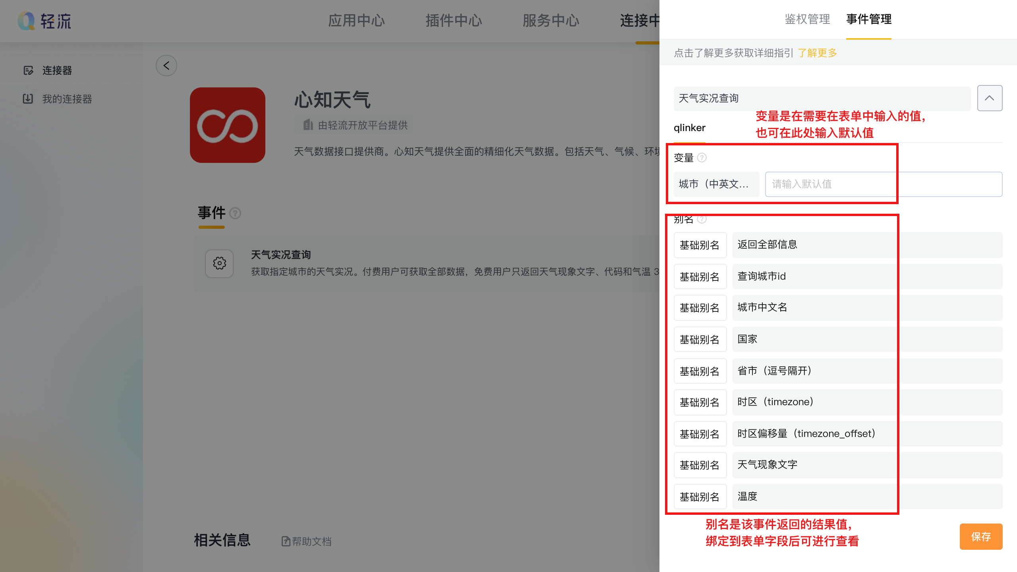This screenshot has height=572, width=1017.
Task: Click the 时区（timezone）alias field
Action: [x=867, y=402]
